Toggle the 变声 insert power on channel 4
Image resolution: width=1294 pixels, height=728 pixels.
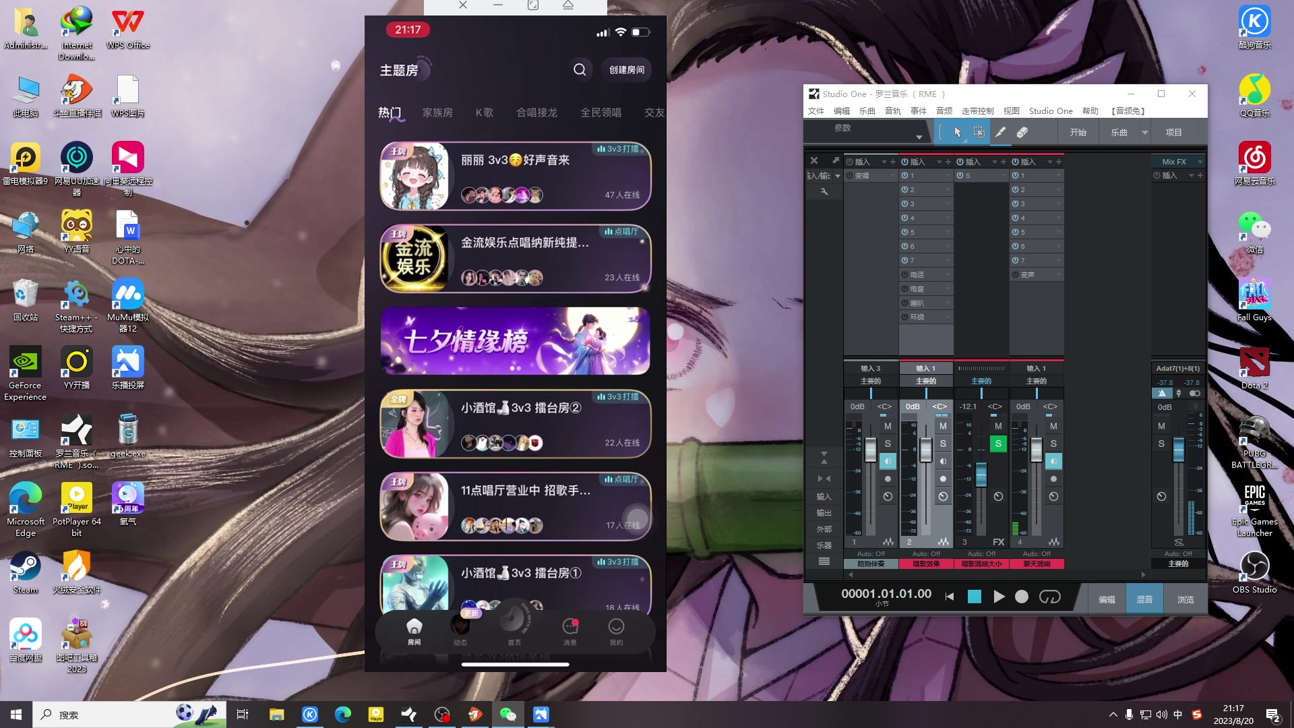(x=1016, y=274)
